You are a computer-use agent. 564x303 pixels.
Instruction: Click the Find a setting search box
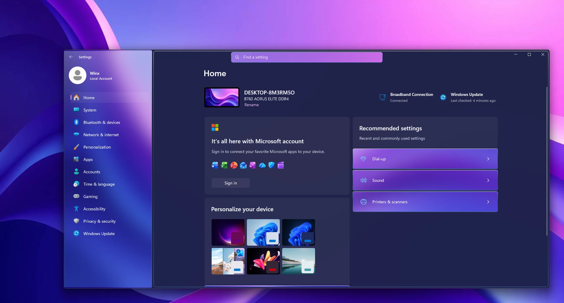(307, 57)
